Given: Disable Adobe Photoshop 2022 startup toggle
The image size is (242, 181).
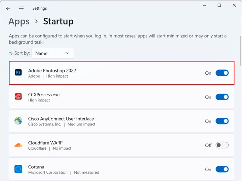Looking at the screenshot, I should [222, 73].
